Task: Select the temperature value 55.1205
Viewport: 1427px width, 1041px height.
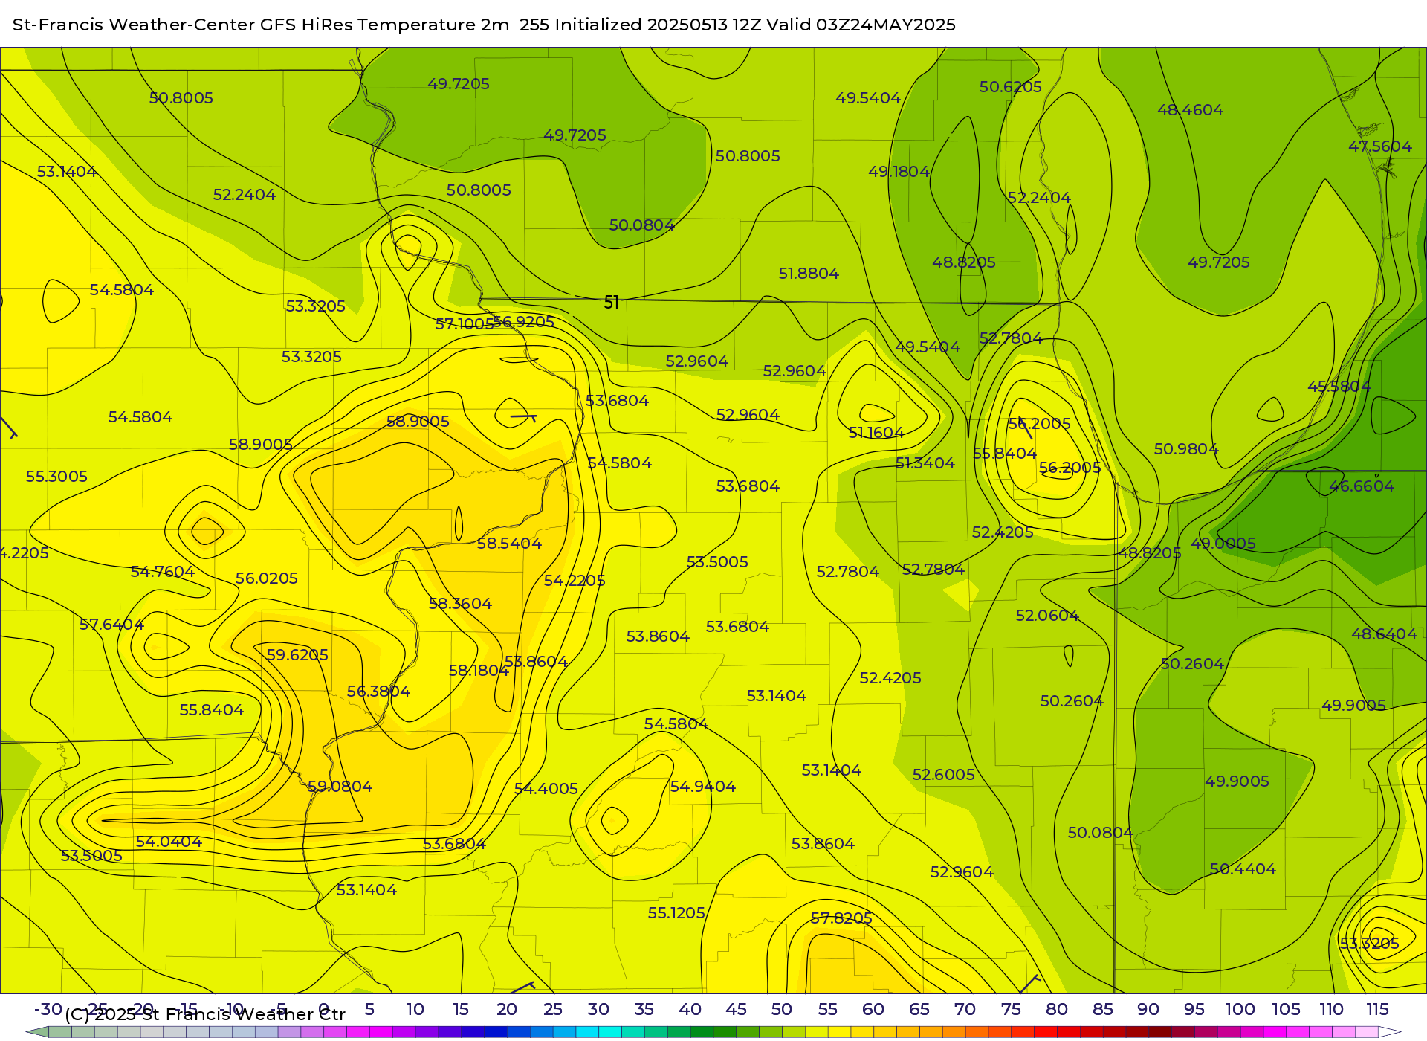Action: pos(676,913)
